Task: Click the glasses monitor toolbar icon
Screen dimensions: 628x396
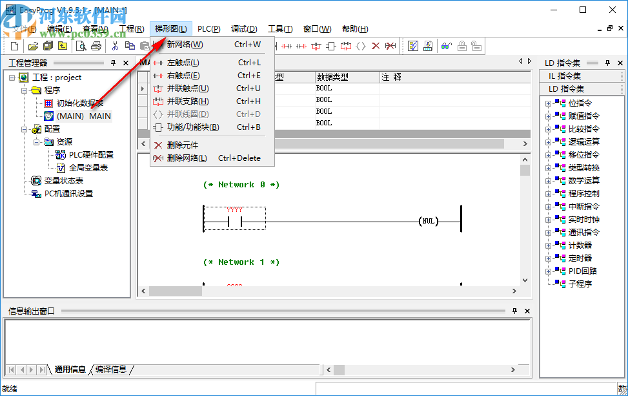Action: coord(446,46)
